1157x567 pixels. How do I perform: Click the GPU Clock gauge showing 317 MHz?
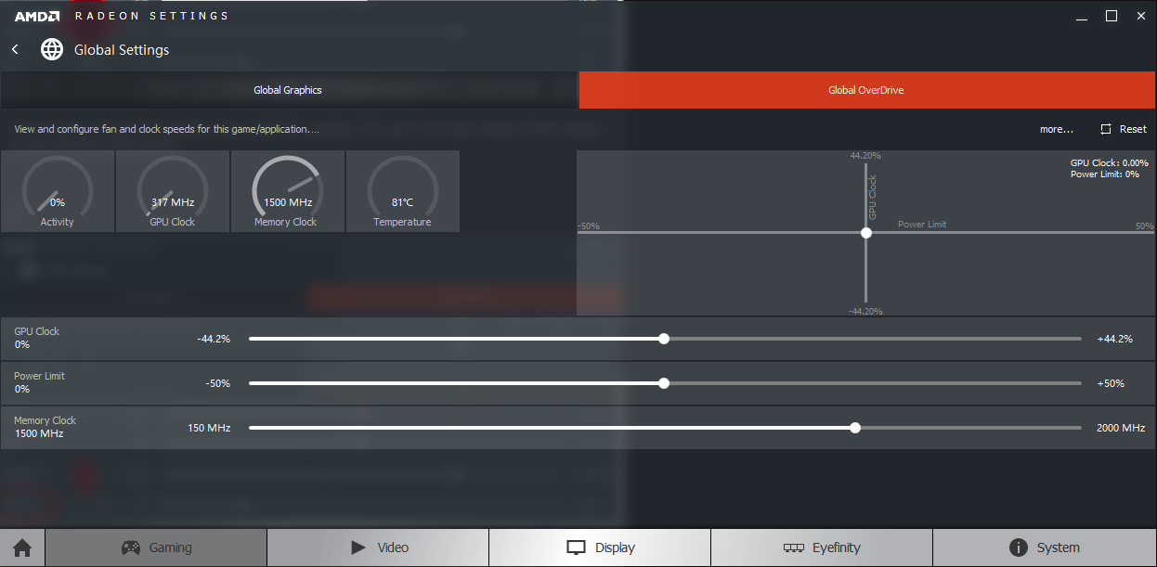173,191
